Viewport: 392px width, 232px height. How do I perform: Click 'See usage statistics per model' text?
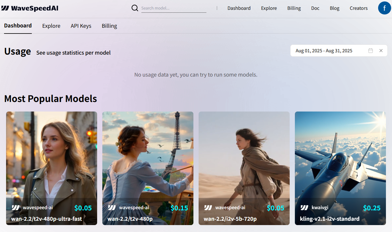point(73,53)
